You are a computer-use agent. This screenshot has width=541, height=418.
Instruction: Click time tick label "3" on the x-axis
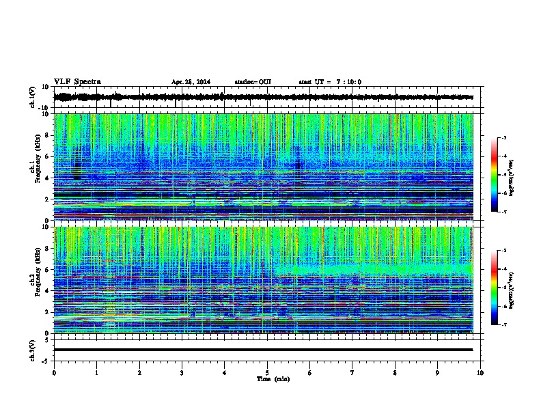pos(182,373)
